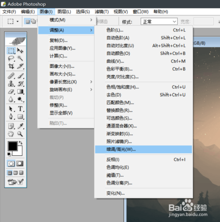Click the feather logo atop toolbox
Screen dimensions: 220x222
pos(15,42)
